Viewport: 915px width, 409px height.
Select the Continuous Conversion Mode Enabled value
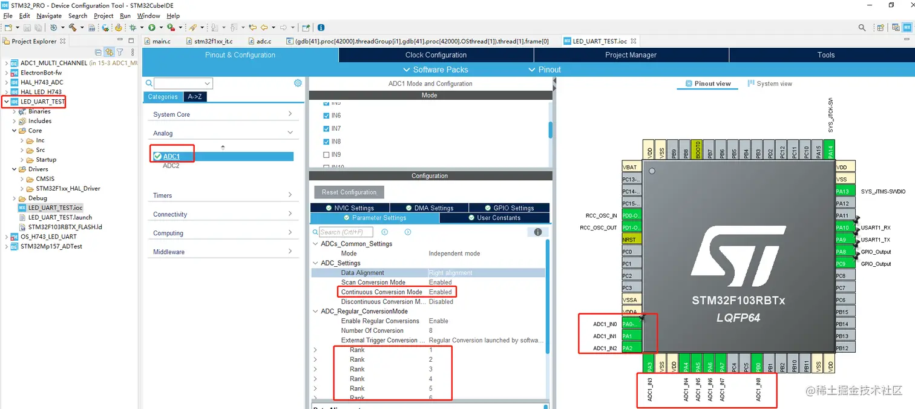[441, 292]
